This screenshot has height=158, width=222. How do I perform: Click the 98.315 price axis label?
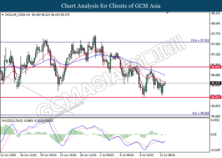pyautogui.click(x=216, y=13)
